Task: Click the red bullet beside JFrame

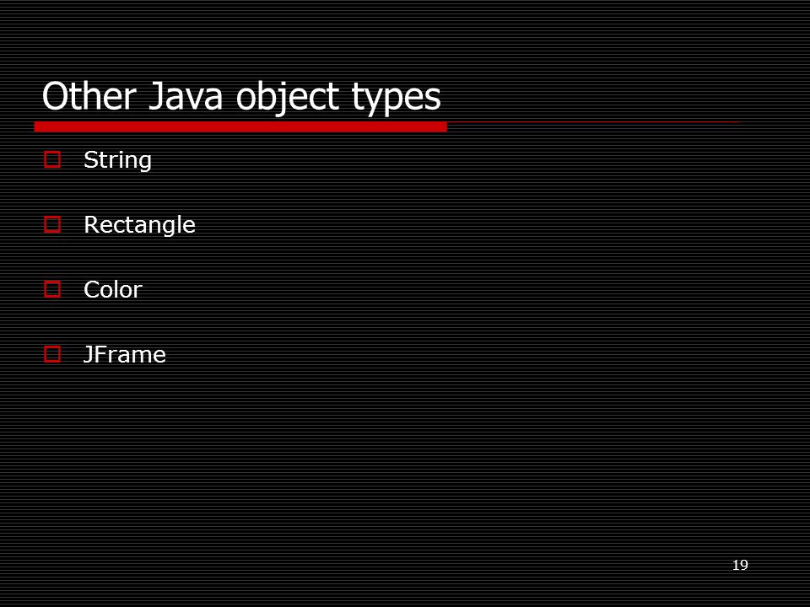Action: click(52, 354)
